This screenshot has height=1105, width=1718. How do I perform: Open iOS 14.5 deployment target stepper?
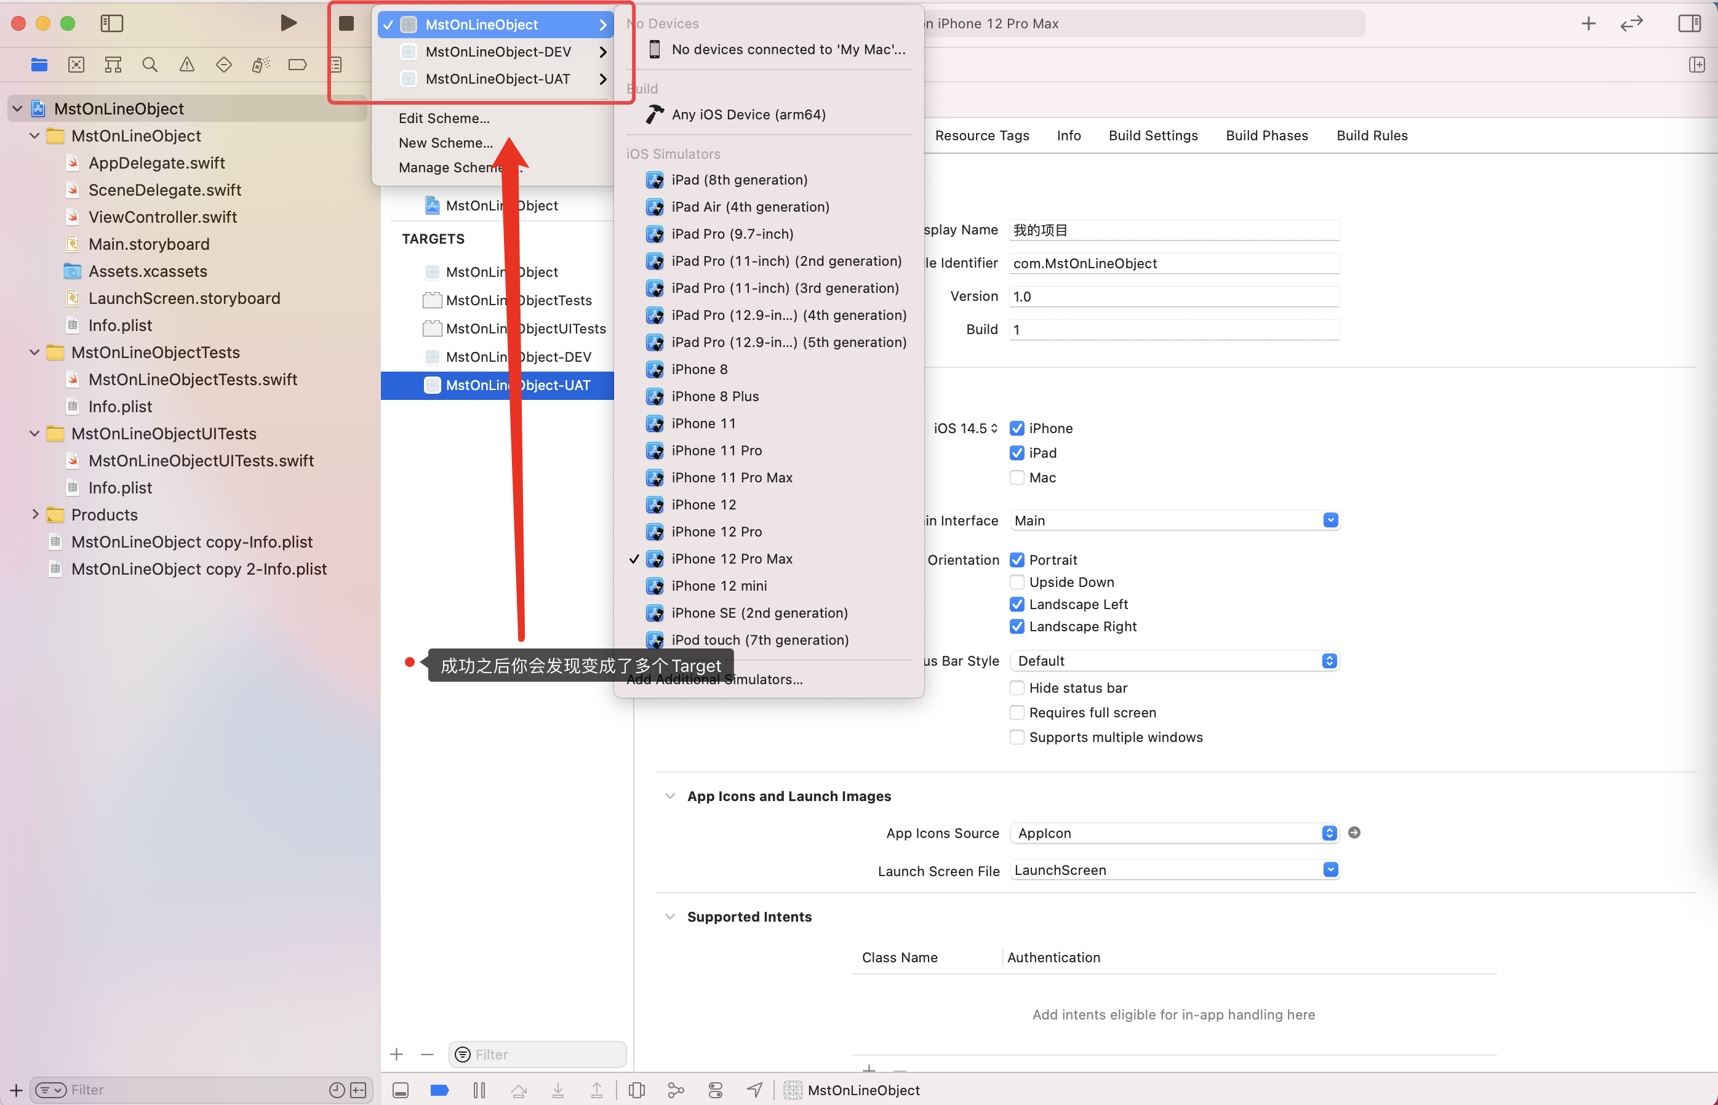(966, 428)
